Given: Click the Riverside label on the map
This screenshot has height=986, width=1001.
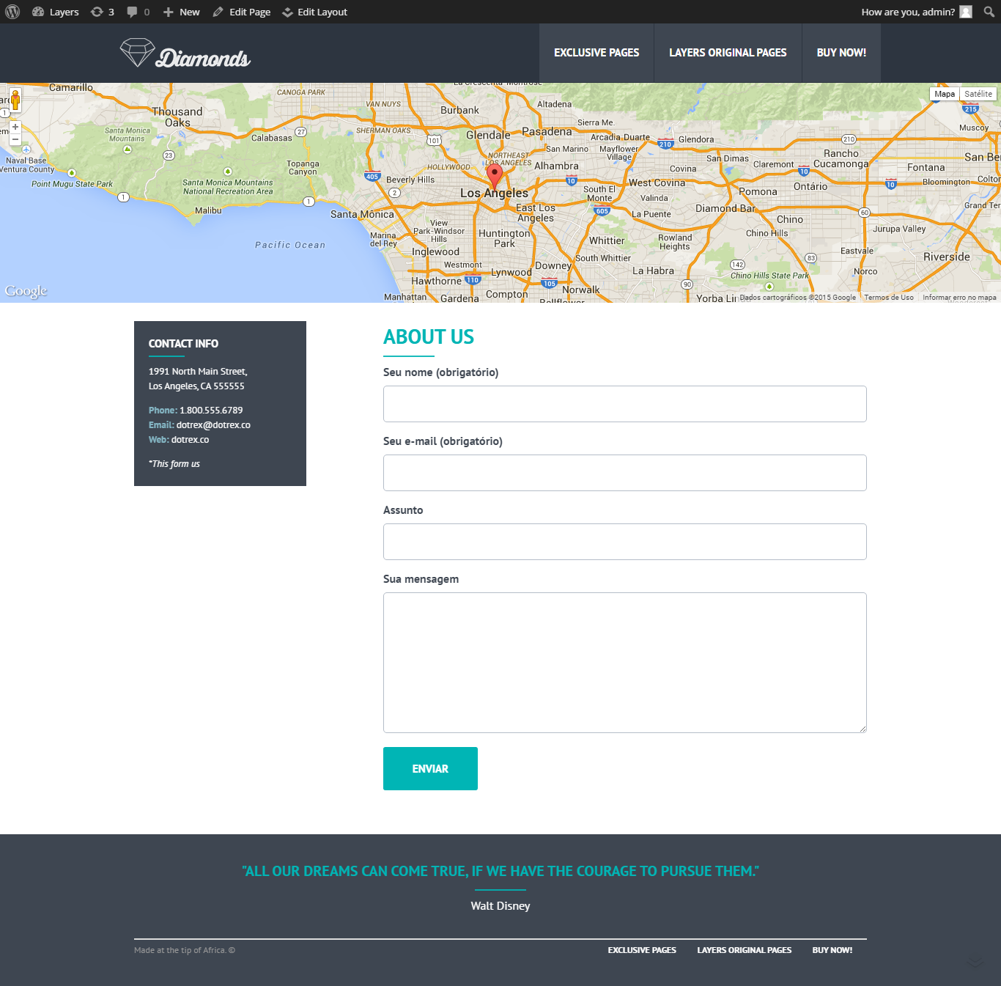Looking at the screenshot, I should 947,257.
